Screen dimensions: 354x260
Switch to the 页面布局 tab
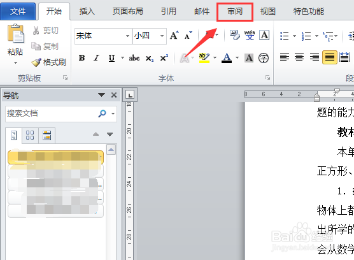tap(128, 11)
